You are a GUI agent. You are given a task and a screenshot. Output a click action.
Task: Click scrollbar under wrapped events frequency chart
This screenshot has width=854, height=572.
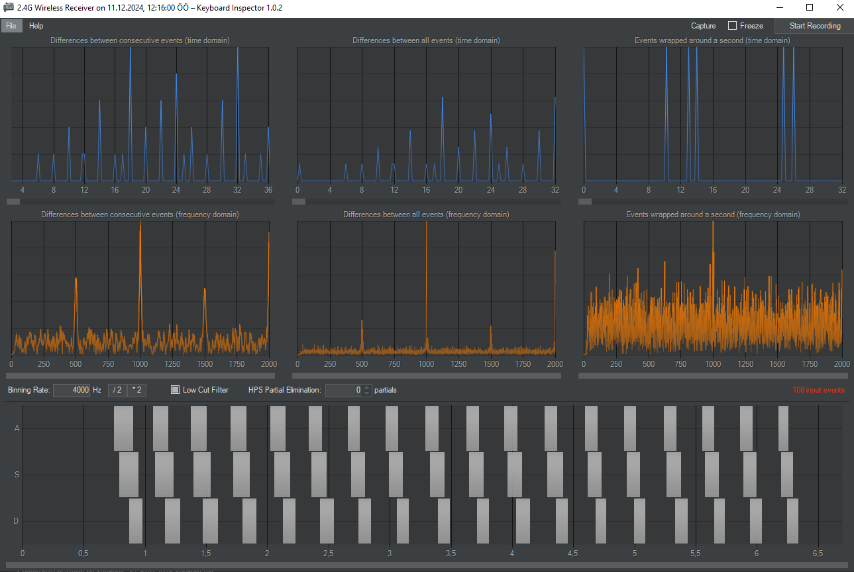click(x=713, y=375)
